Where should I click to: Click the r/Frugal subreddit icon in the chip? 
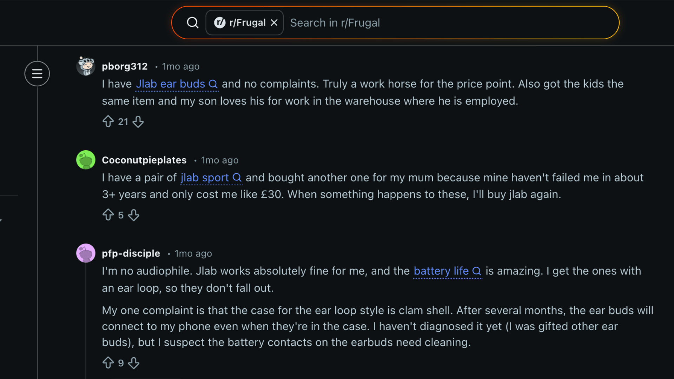coord(220,22)
